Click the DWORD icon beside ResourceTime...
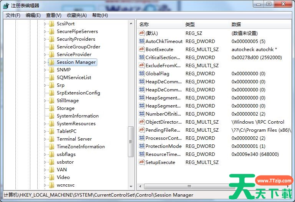This screenshot has width=295, height=202. pyautogui.click(x=141, y=154)
